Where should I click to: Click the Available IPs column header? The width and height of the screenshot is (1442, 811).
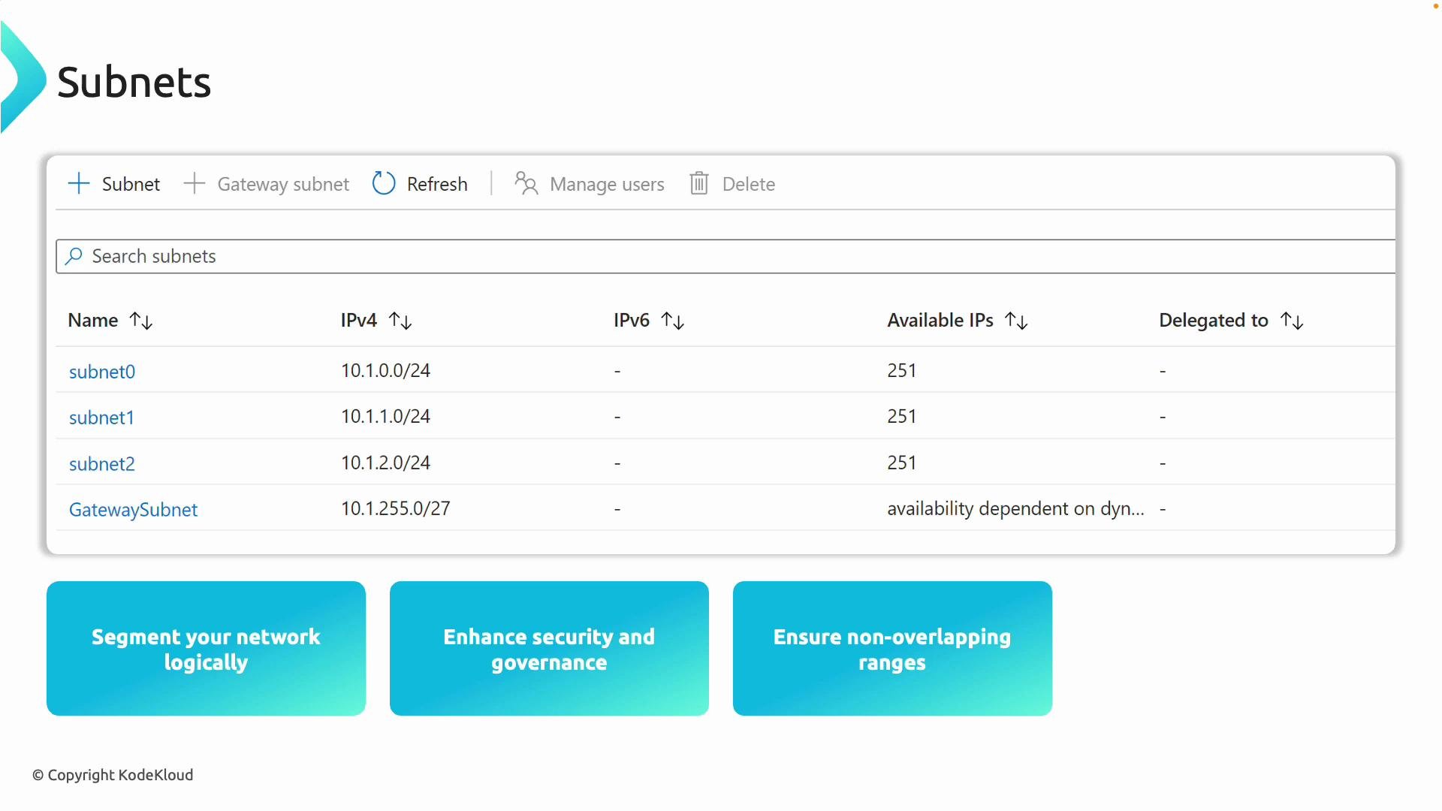(940, 321)
